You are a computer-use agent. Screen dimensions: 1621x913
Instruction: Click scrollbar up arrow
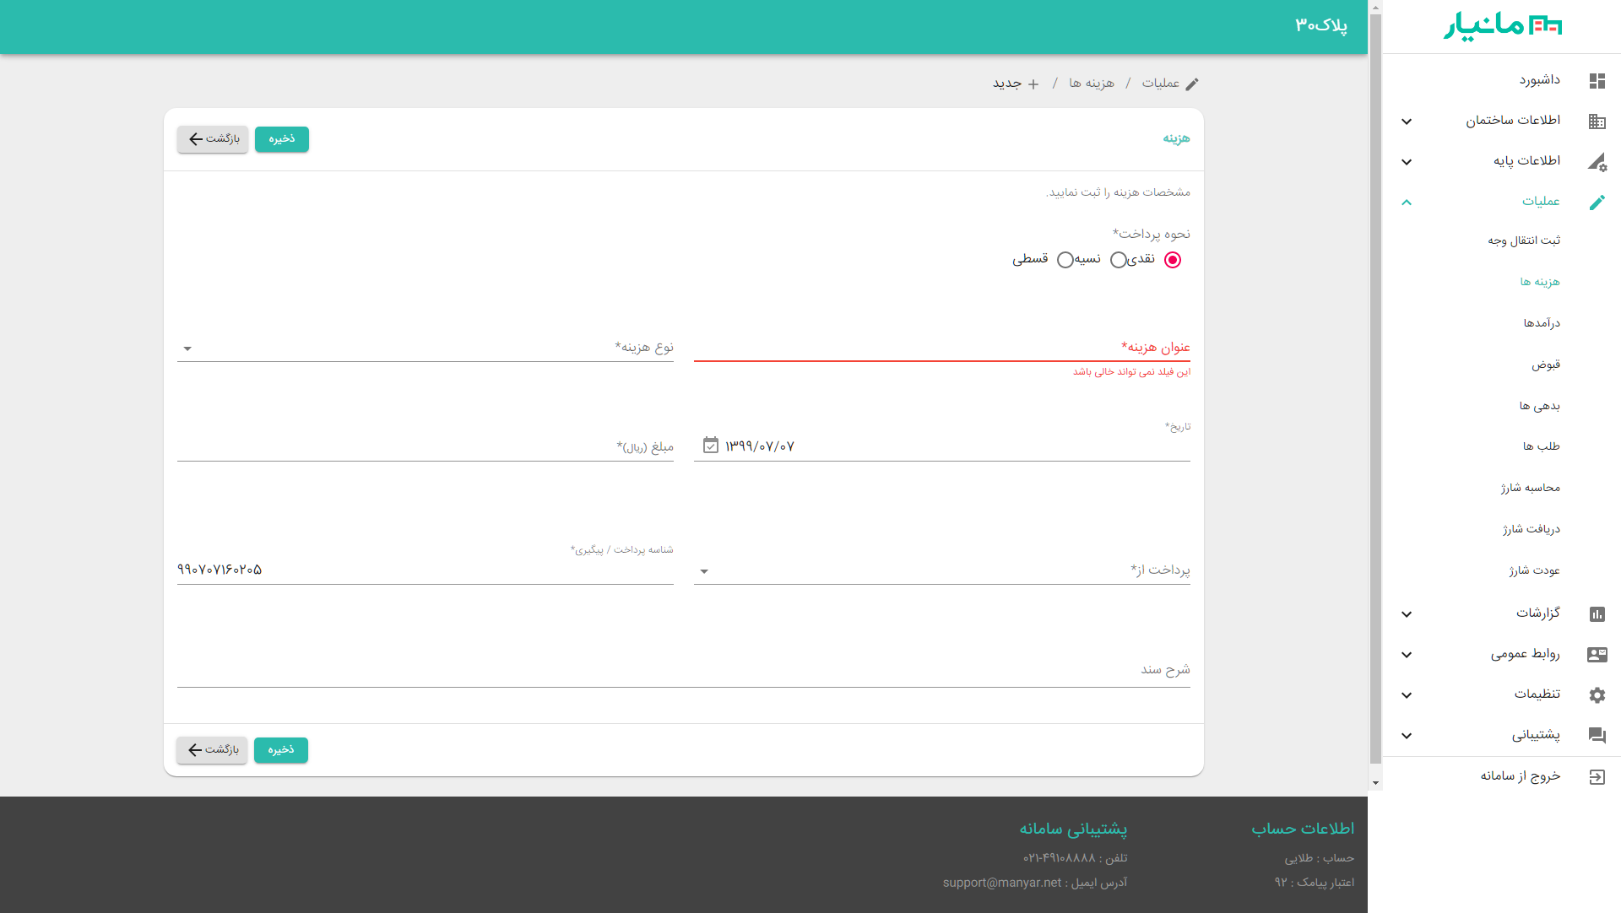[1375, 7]
